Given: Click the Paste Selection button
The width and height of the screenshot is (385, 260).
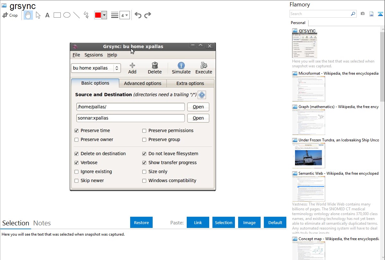Looking at the screenshot, I should 224,222.
